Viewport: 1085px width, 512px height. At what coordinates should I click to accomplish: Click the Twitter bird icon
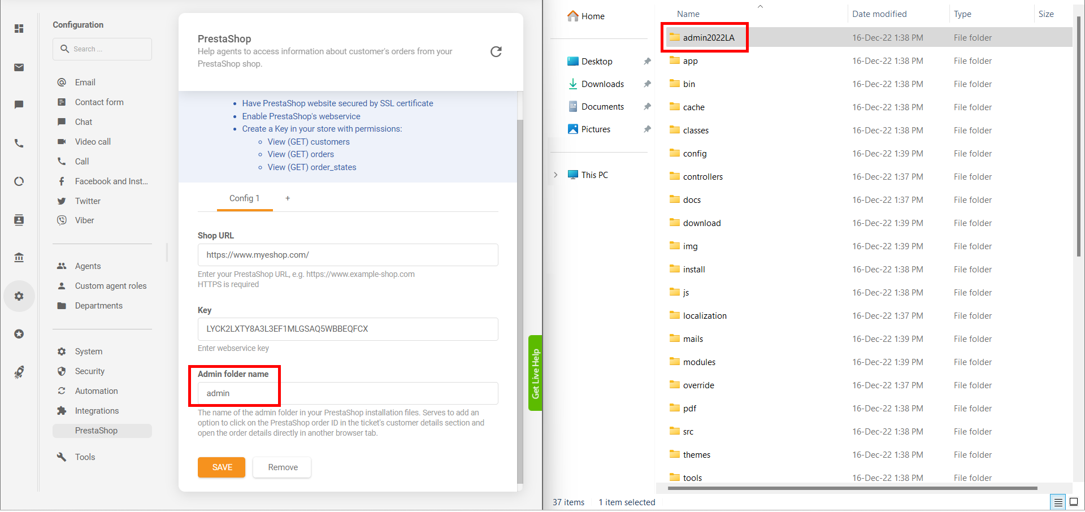coord(62,201)
